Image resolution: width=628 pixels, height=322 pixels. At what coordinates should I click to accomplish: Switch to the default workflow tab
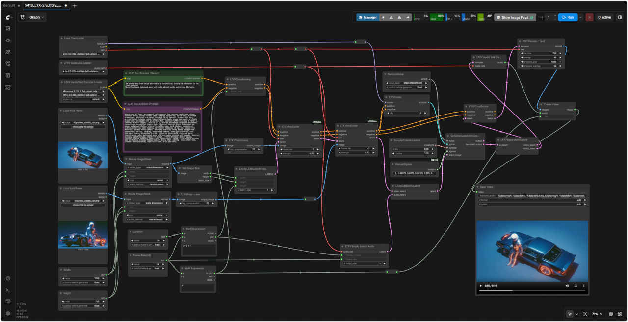pyautogui.click(x=10, y=5)
